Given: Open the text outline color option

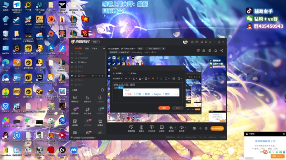Looking at the screenshot, I should (140, 79).
